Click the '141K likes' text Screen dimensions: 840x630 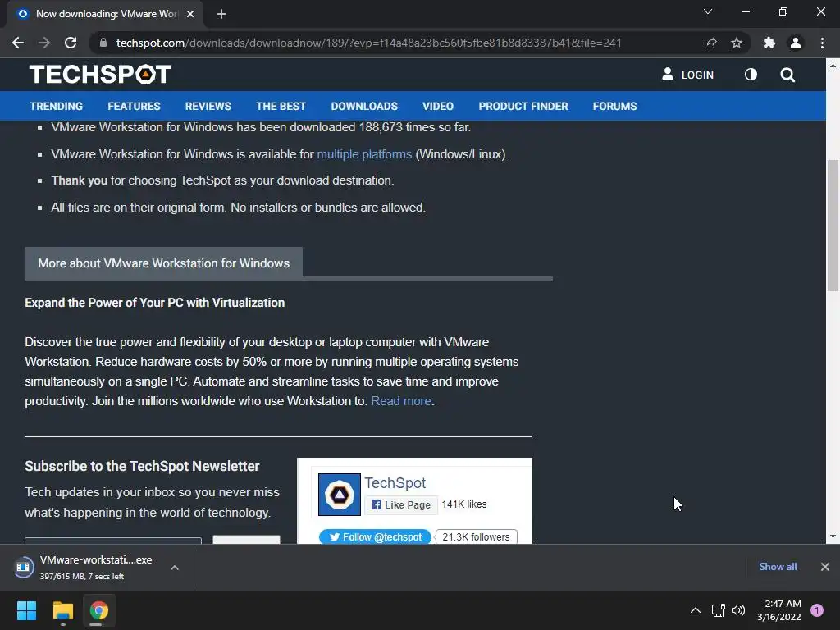point(464,504)
